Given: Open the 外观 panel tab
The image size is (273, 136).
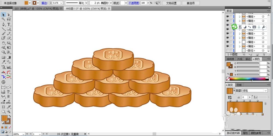Looking at the screenshot, I should pyautogui.click(x=240, y=59).
